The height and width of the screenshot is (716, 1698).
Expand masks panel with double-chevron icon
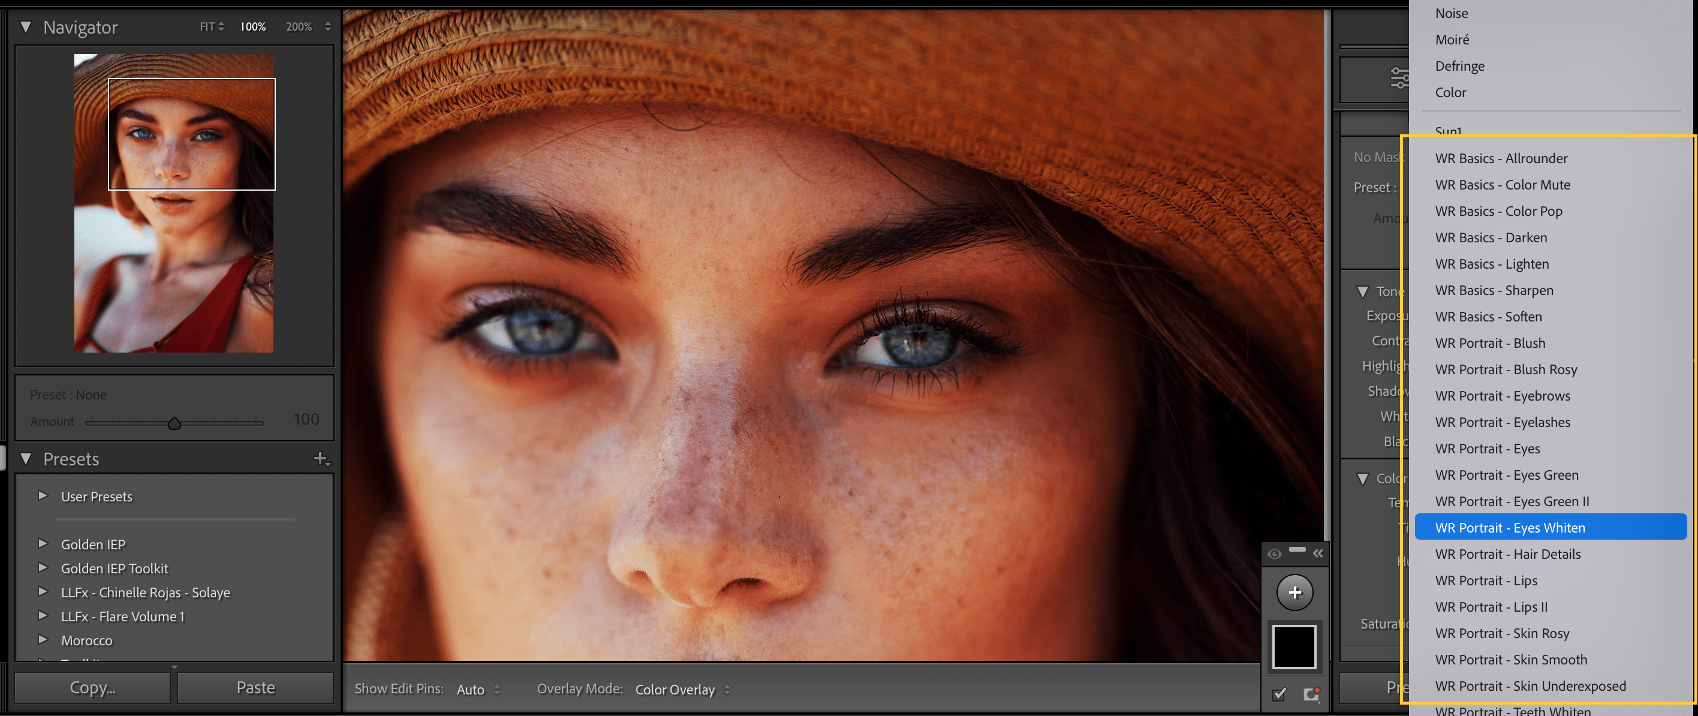point(1318,554)
